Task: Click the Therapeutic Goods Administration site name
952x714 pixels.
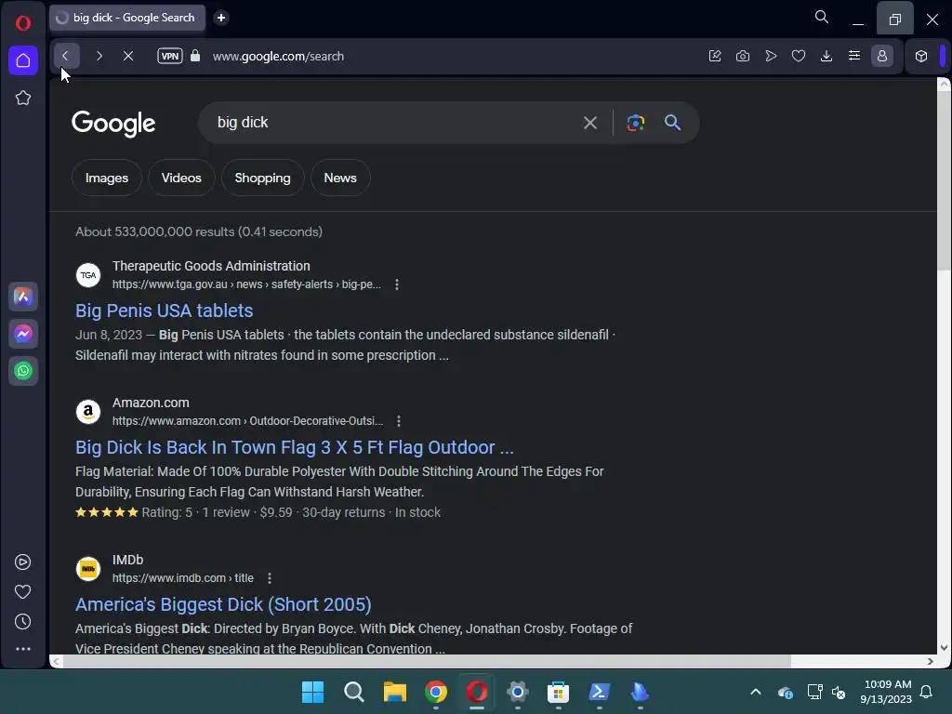Action: click(x=211, y=266)
